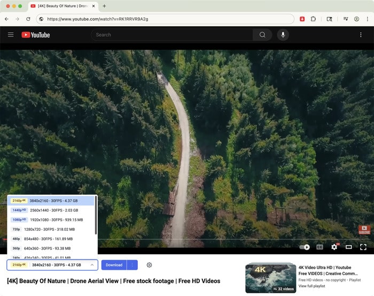Open the 4K playlist thumbnail

click(x=271, y=278)
